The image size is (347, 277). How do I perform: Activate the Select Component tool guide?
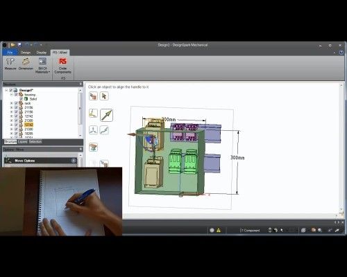[93, 96]
